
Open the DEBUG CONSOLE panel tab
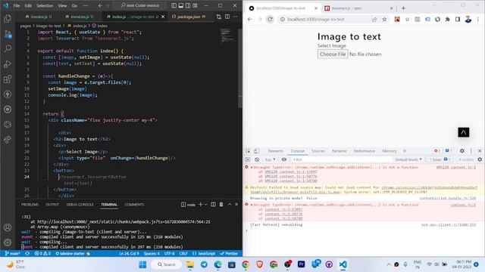point(80,205)
